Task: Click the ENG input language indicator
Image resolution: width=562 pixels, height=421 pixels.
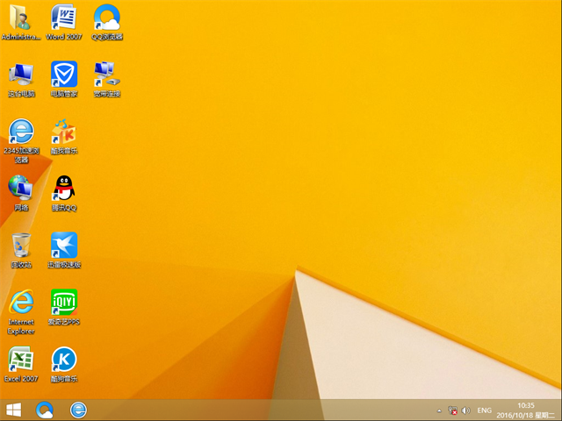Action: coord(484,410)
